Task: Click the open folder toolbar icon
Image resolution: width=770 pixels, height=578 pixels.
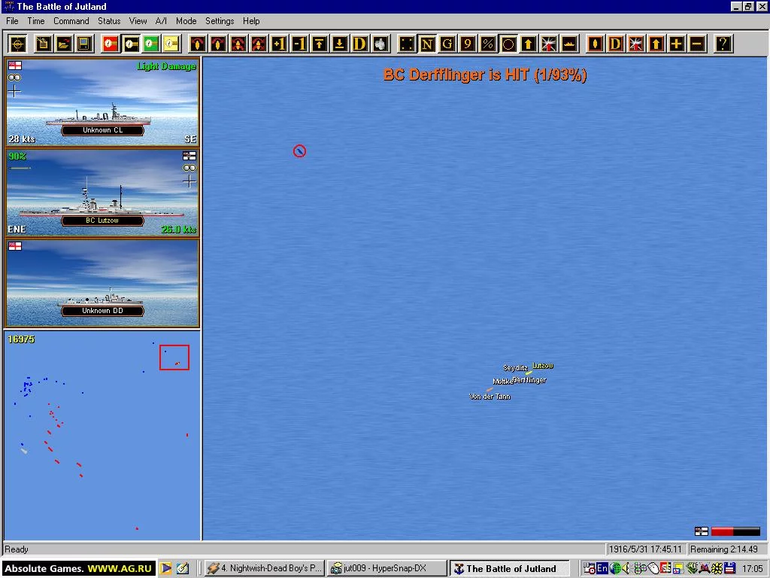Action: [64, 44]
